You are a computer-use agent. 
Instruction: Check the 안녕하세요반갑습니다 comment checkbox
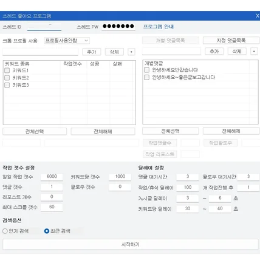pyautogui.click(x=146, y=70)
